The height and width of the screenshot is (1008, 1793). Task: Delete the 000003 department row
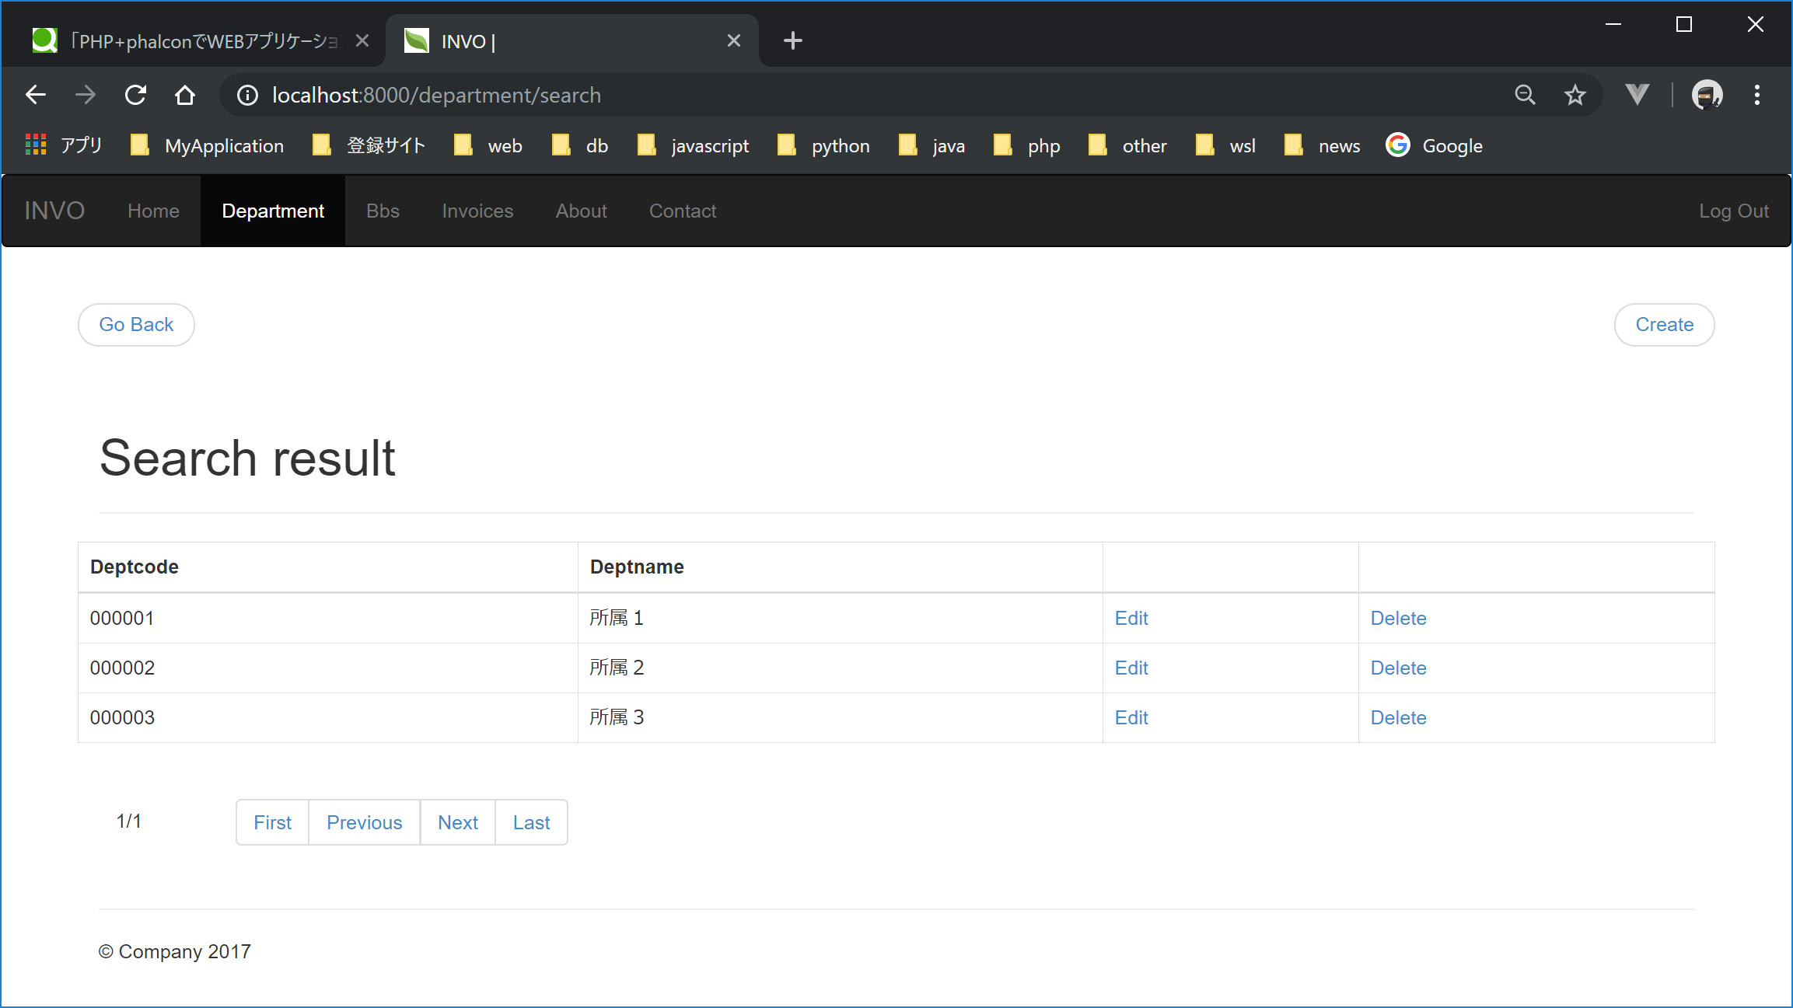(1398, 717)
